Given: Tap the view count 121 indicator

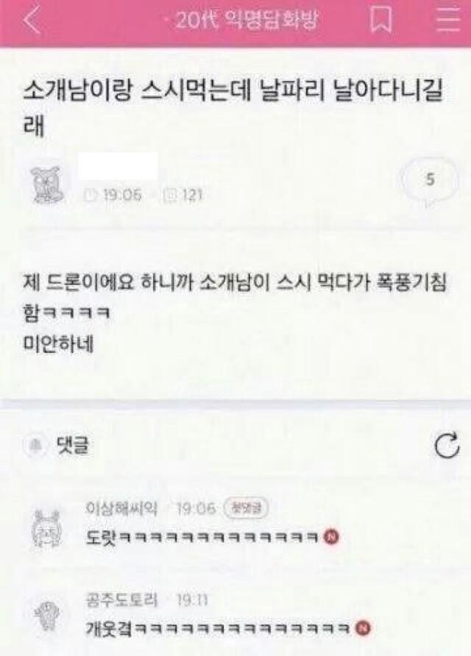Looking at the screenshot, I should pos(183,195).
